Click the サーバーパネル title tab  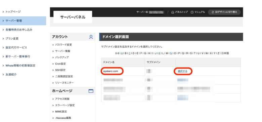pos(73,17)
